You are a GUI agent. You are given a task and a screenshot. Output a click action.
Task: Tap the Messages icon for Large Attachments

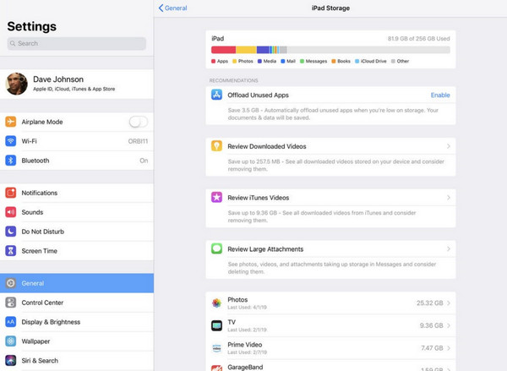216,248
